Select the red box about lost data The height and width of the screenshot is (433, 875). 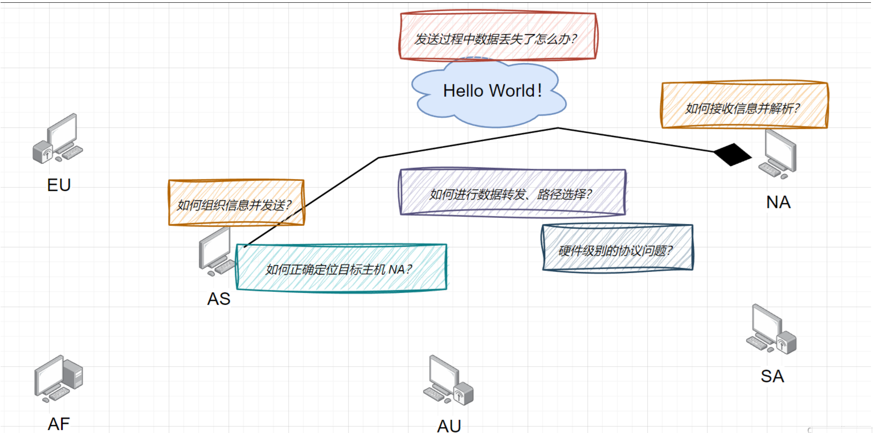[498, 36]
